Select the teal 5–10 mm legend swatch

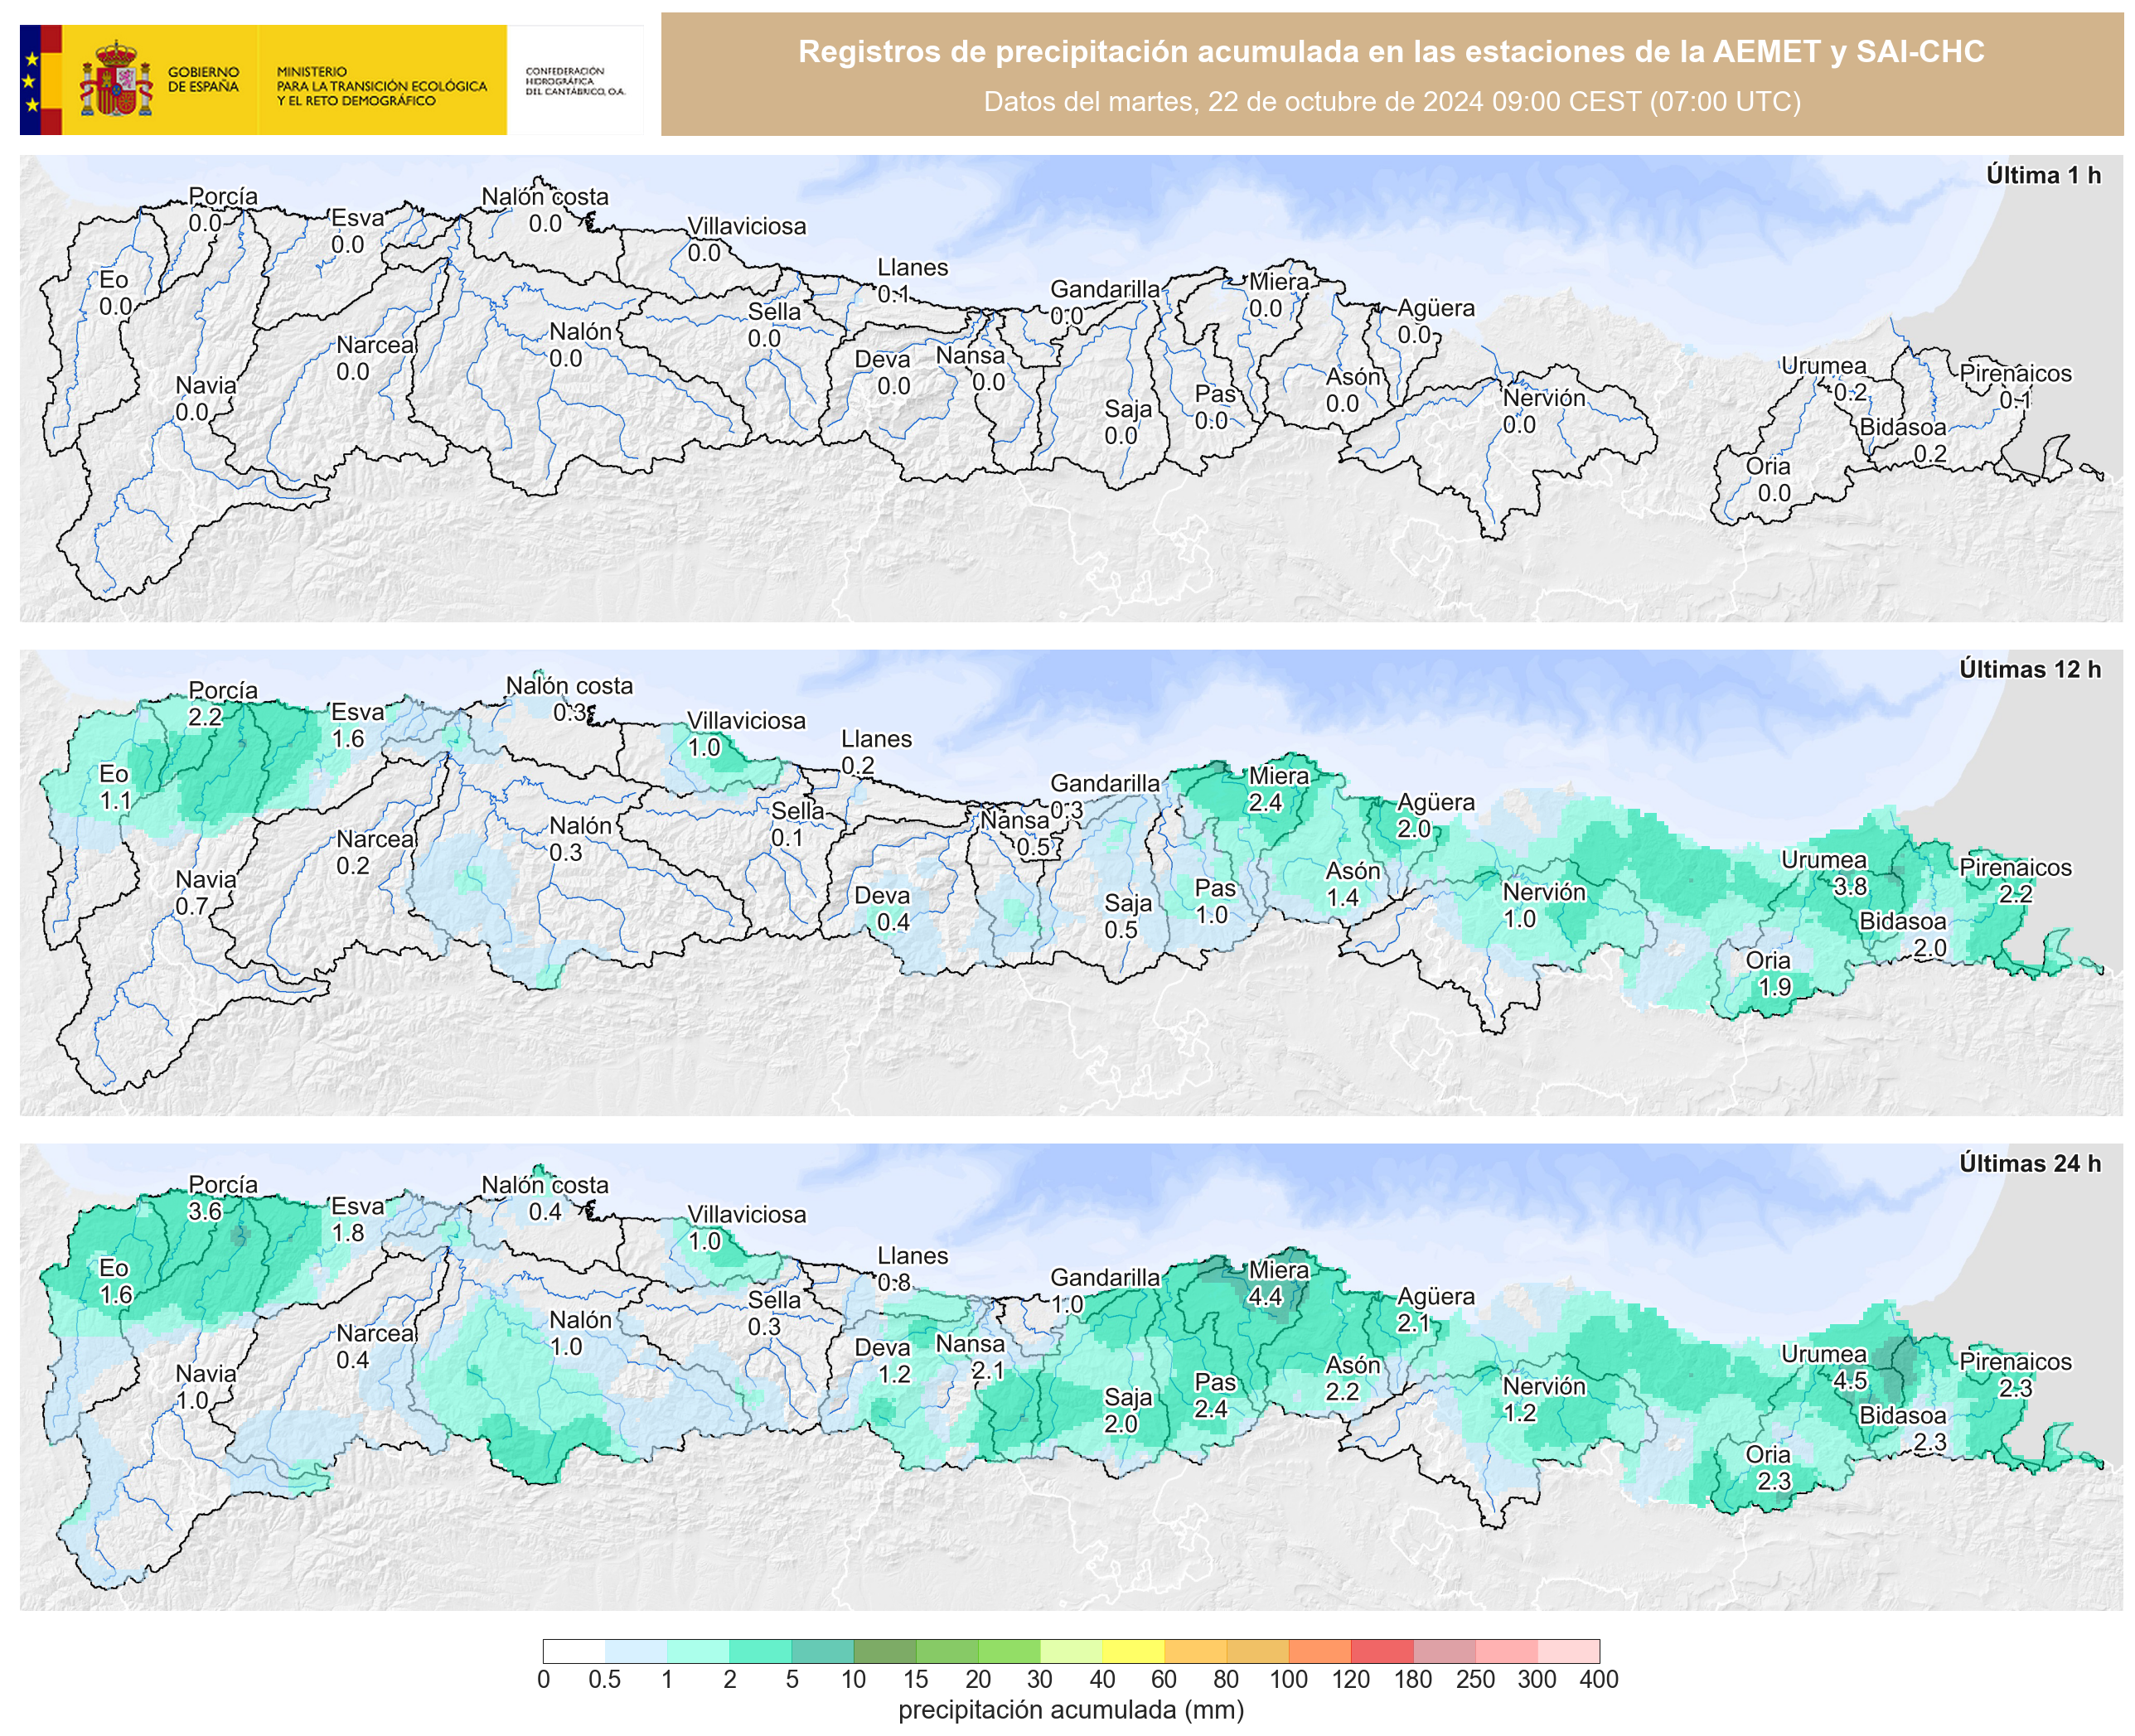coord(822,1651)
